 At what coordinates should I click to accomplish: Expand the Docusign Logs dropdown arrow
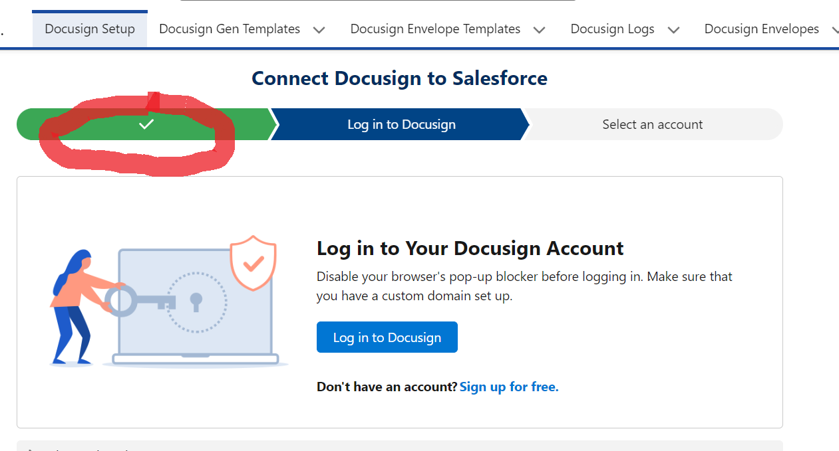click(674, 29)
